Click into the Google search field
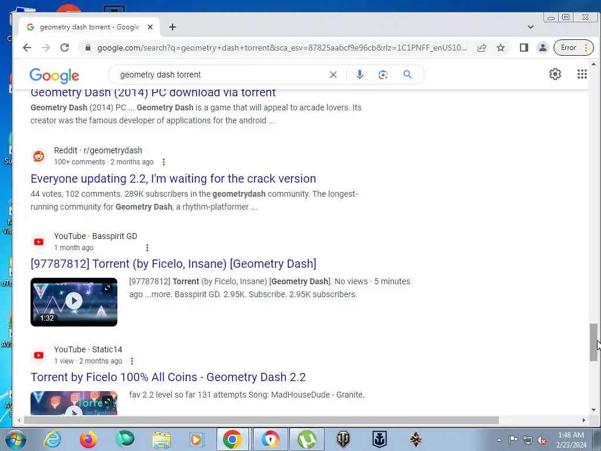The height and width of the screenshot is (451, 601). (222, 75)
